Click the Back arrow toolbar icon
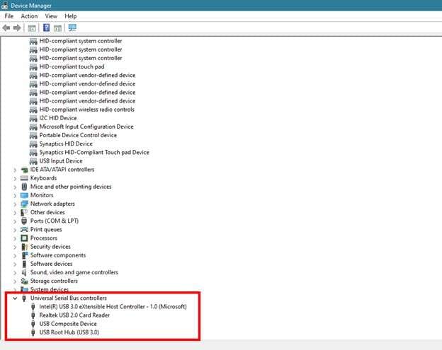 (x=6, y=28)
